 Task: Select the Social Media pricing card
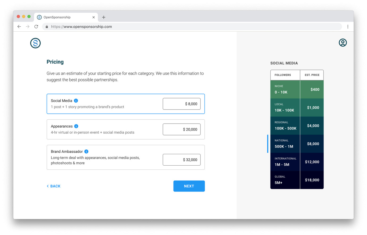coord(126,104)
